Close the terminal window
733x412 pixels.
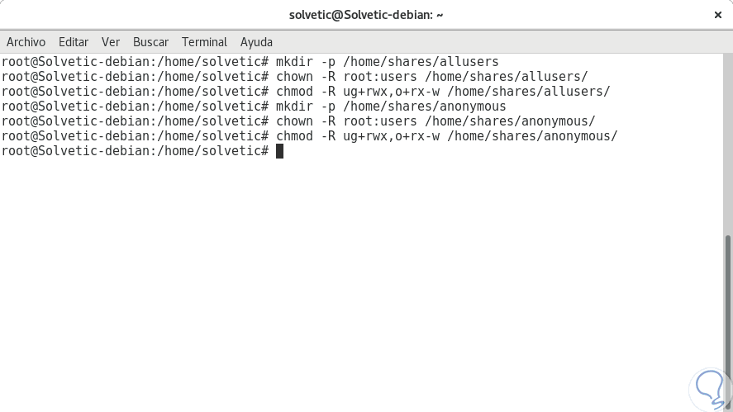717,15
